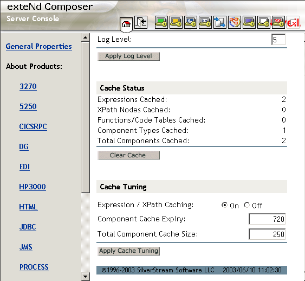Open the PROCESS product link
Viewport: 305px width, 281px height.
click(x=34, y=267)
